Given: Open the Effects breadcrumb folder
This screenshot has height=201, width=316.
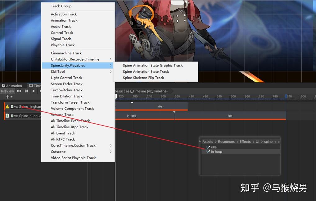Looking at the screenshot, I should [245, 142].
